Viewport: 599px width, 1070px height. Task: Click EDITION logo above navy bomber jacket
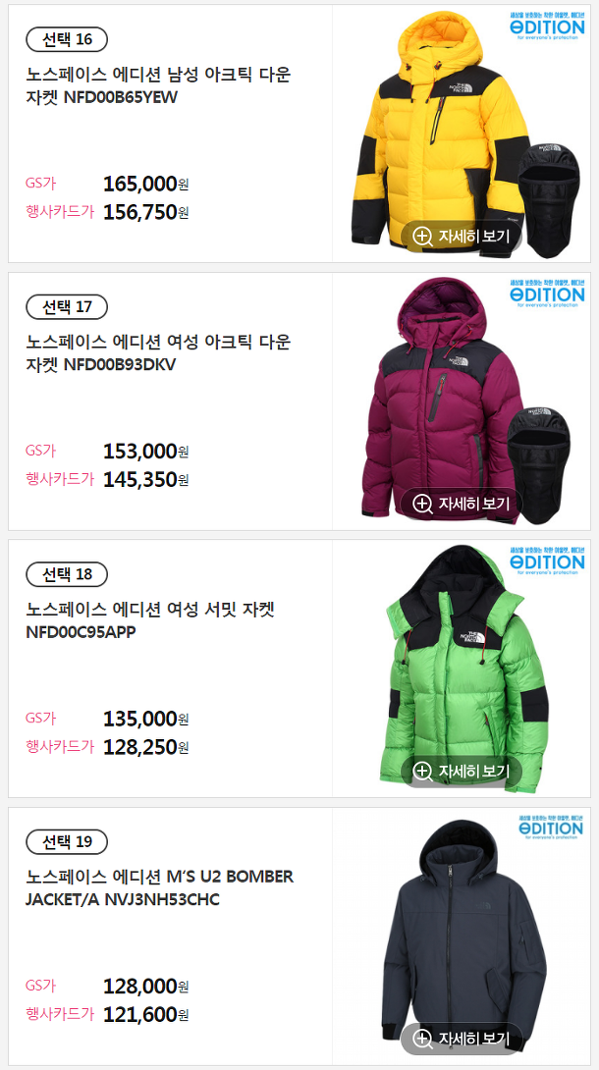[550, 828]
